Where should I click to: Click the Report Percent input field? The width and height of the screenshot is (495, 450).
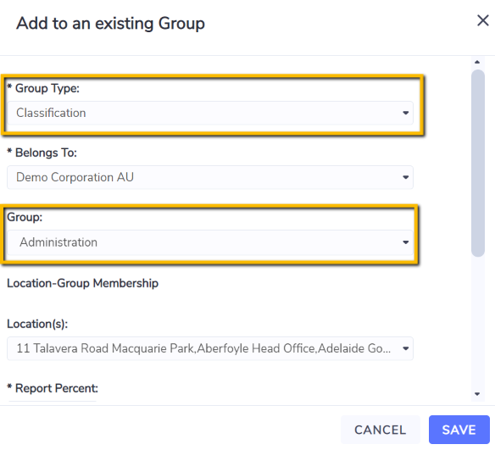[52, 402]
